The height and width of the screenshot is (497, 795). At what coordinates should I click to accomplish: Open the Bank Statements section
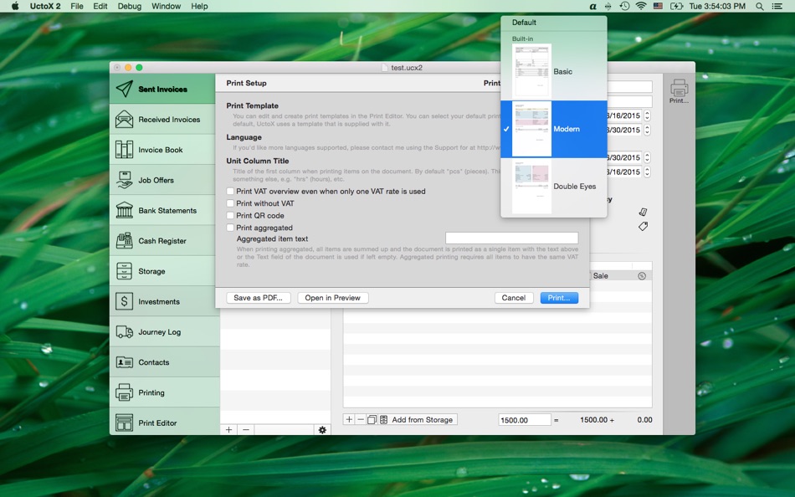(164, 210)
